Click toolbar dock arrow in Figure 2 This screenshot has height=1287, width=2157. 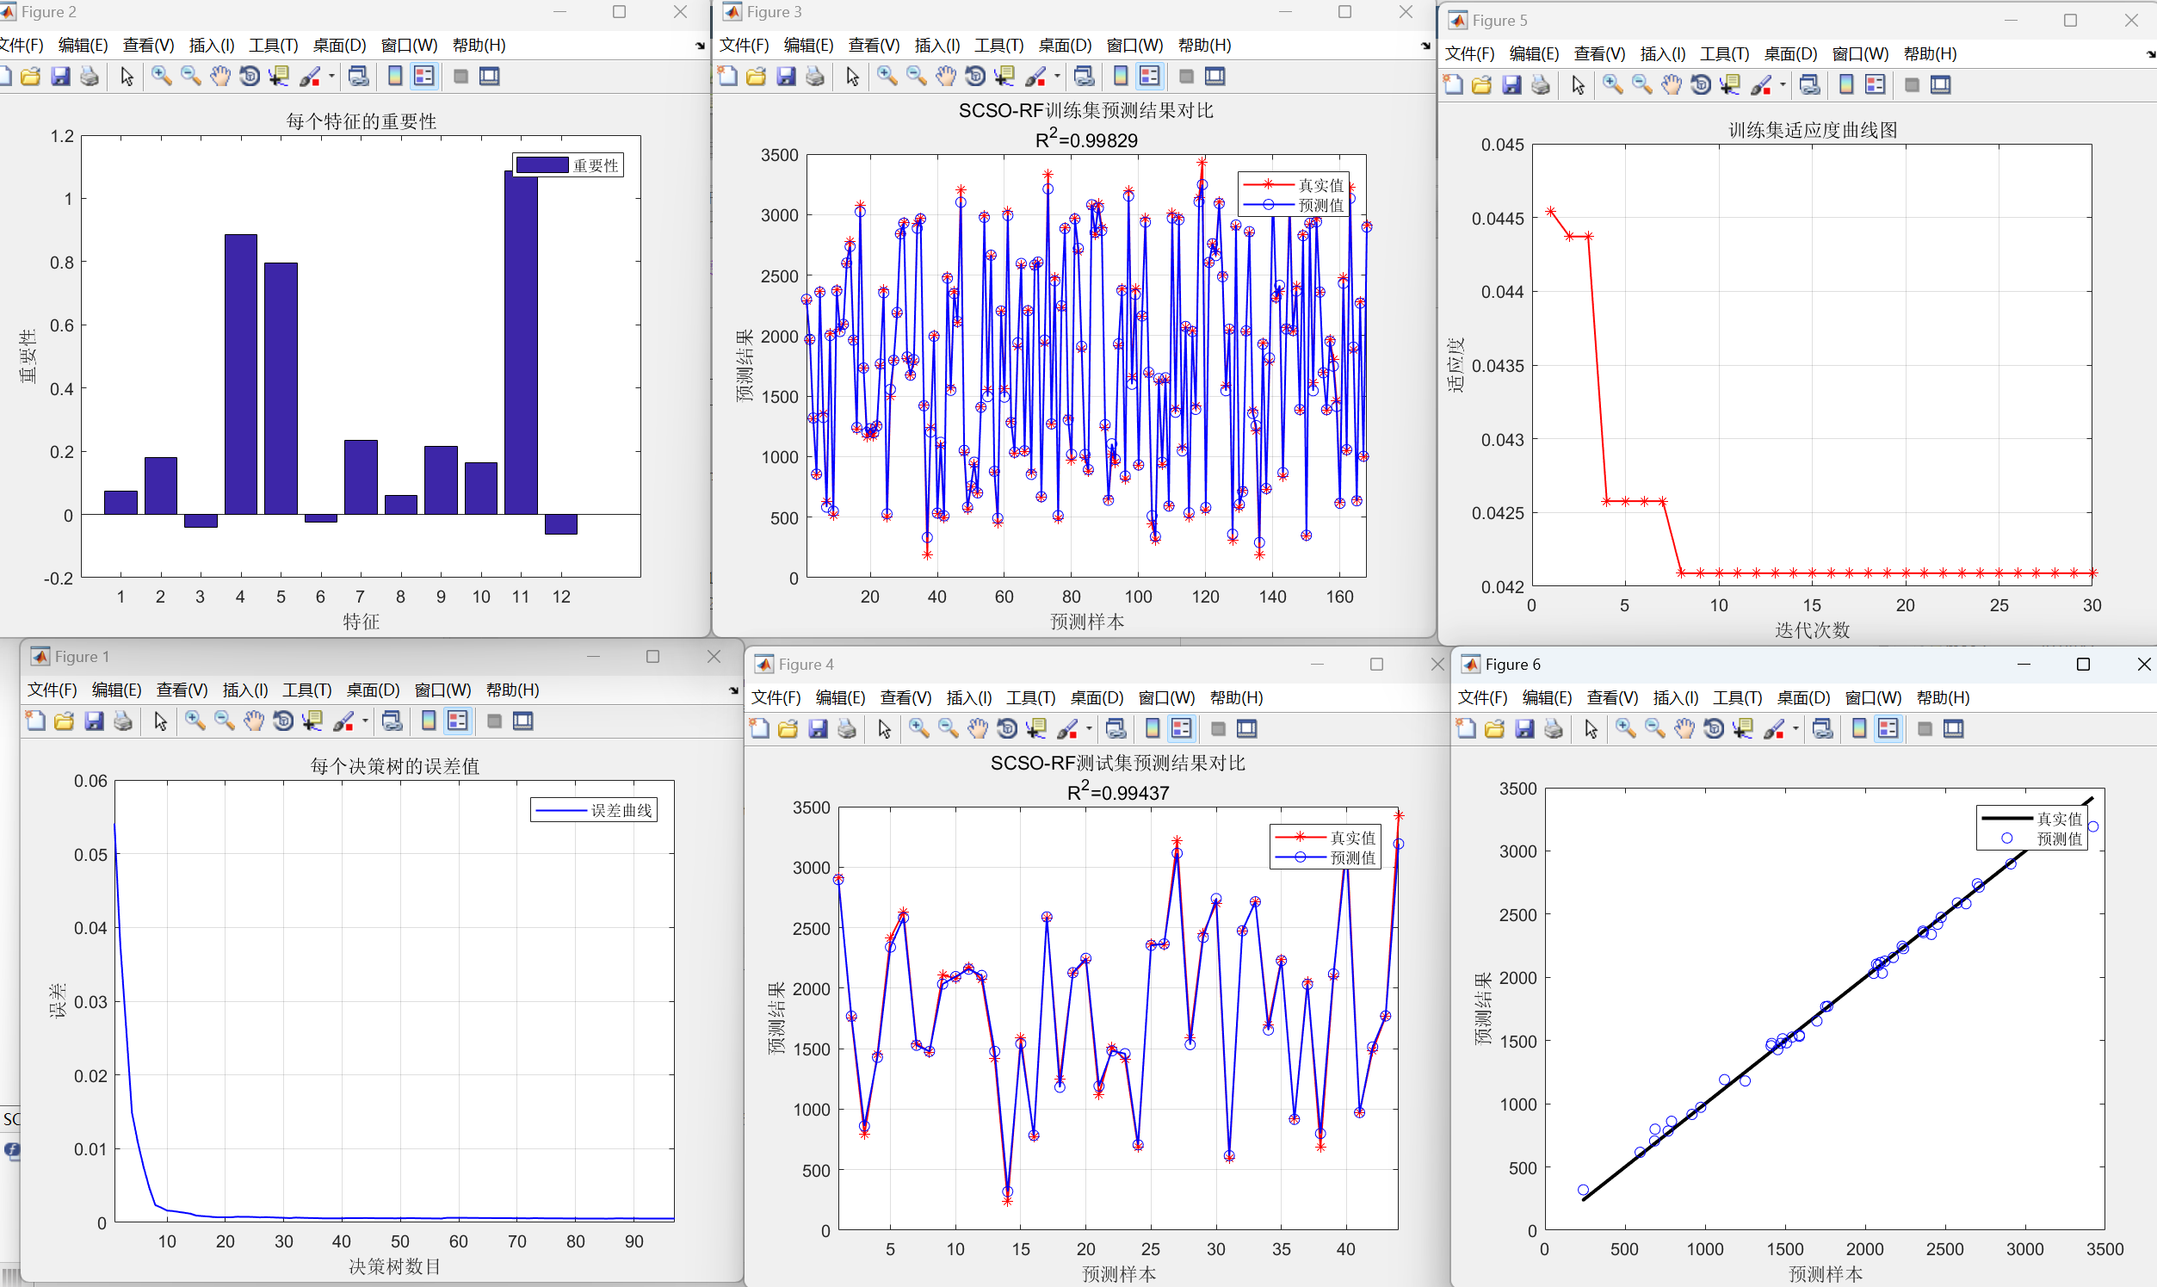(x=701, y=46)
